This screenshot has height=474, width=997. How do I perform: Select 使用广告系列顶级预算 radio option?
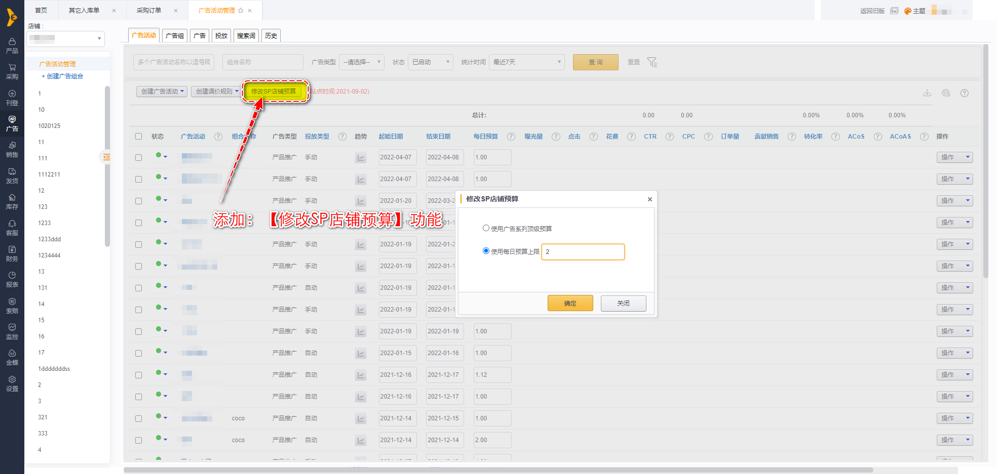coord(486,228)
